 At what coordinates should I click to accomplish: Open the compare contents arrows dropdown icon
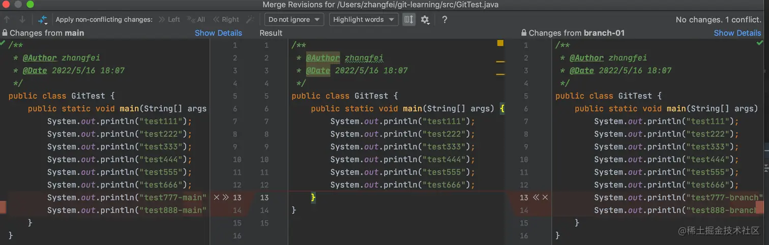pos(43,20)
